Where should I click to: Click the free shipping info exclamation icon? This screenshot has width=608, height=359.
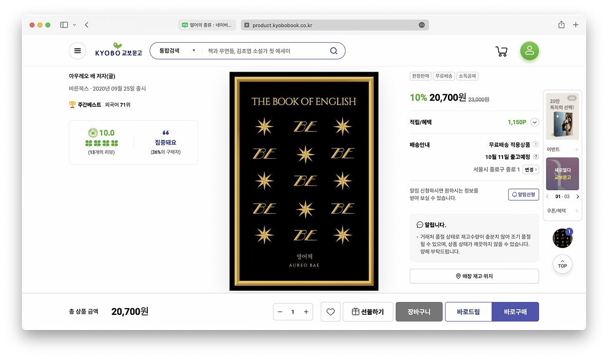click(x=536, y=144)
